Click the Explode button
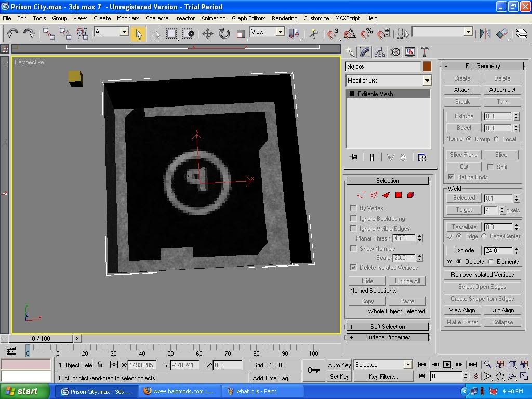Viewport: 532px width, 399px height. [464, 250]
